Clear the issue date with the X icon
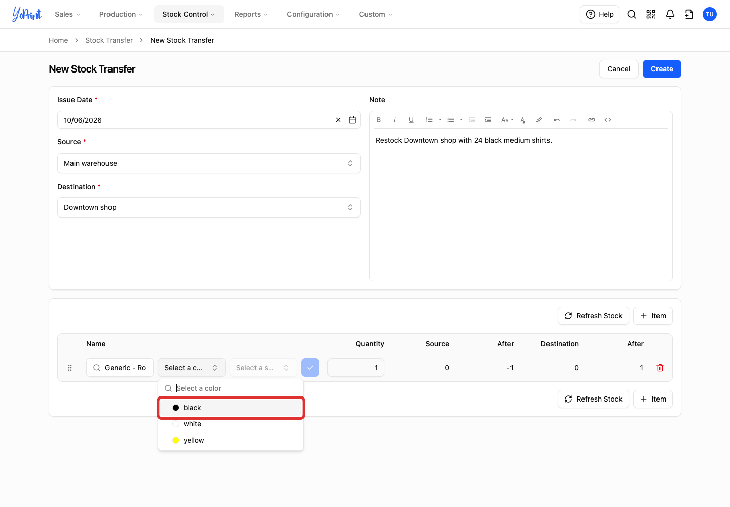 [338, 120]
